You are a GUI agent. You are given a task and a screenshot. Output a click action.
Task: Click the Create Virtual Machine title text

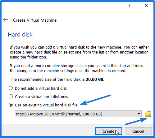coord(35,20)
